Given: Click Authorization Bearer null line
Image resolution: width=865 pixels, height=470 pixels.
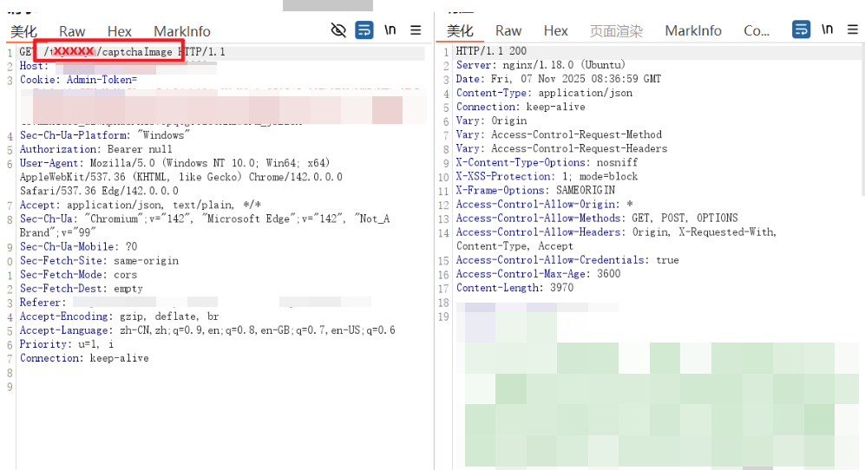Looking at the screenshot, I should click(x=96, y=149).
